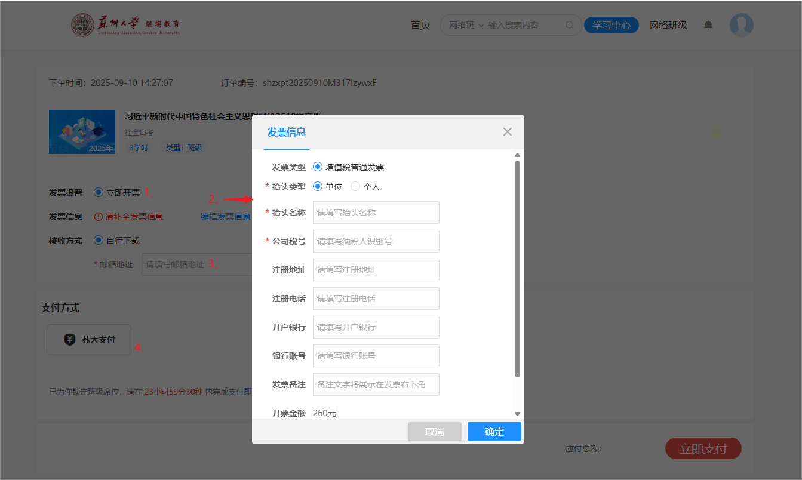The width and height of the screenshot is (802, 480).
Task: Select the 个人 header type radio
Action: [x=355, y=186]
